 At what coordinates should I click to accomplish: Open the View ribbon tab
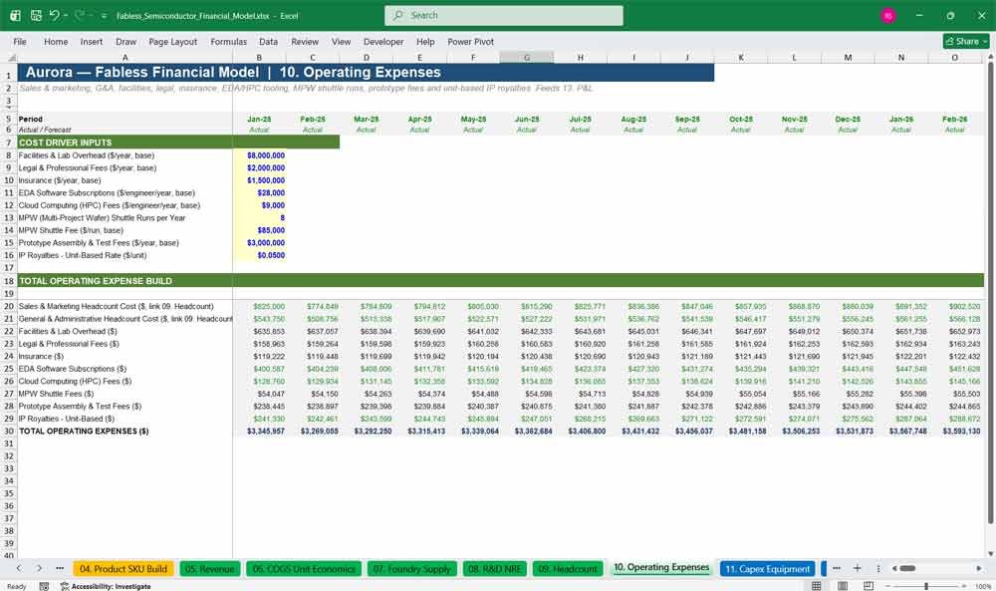[341, 41]
